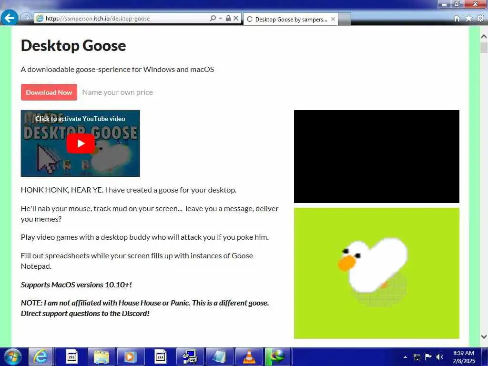Open Windows Explorer folder in taskbar
The height and width of the screenshot is (366, 488).
pyautogui.click(x=101, y=356)
